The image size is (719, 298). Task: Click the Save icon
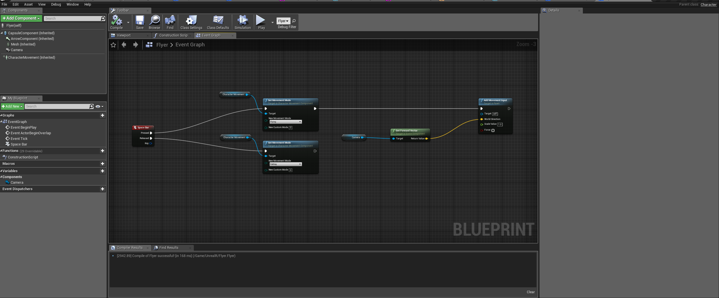[140, 21]
